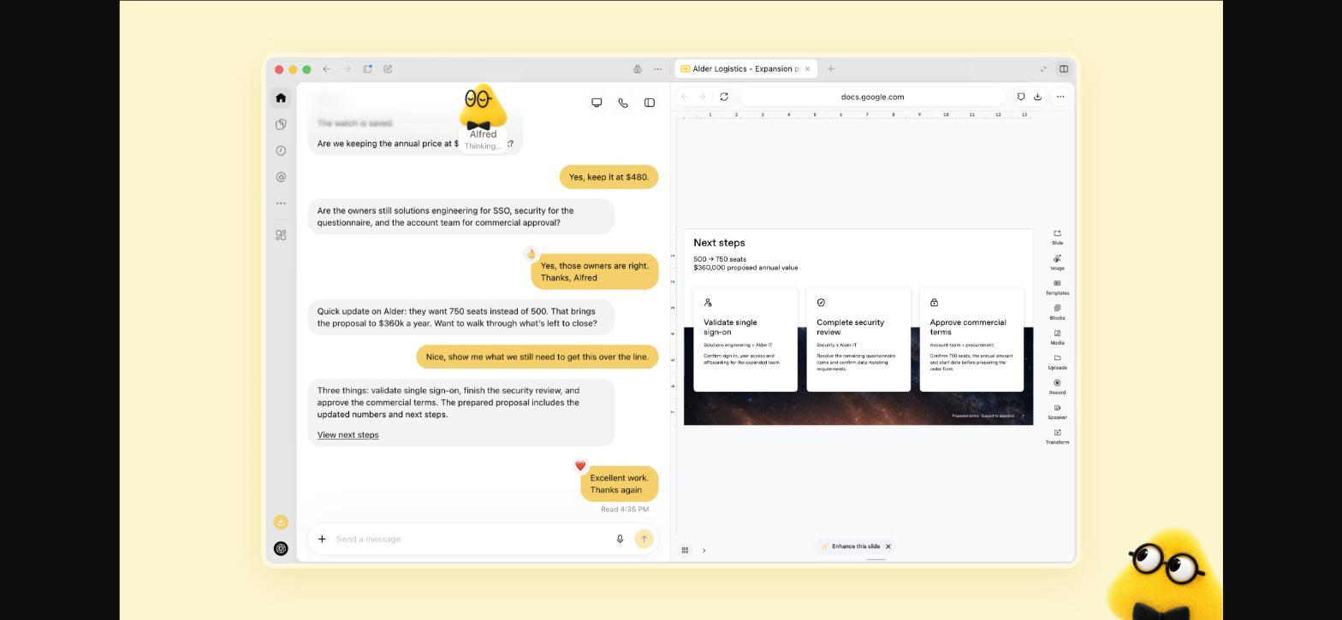Click the screen share monitor icon
The height and width of the screenshot is (620, 1342).
click(x=597, y=103)
